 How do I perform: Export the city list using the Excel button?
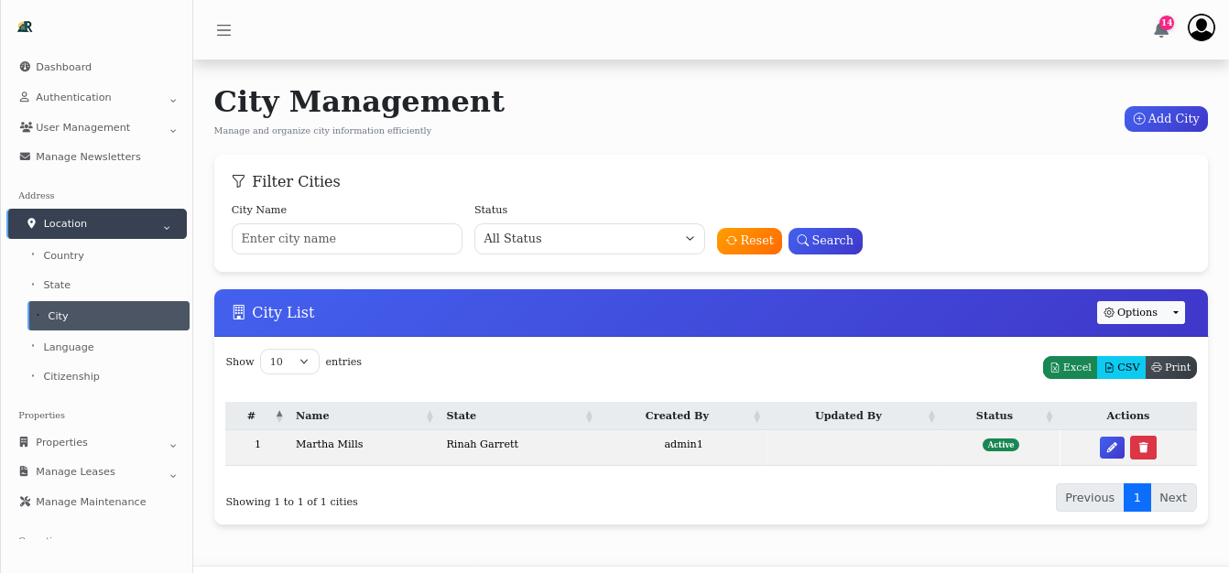(x=1069, y=367)
